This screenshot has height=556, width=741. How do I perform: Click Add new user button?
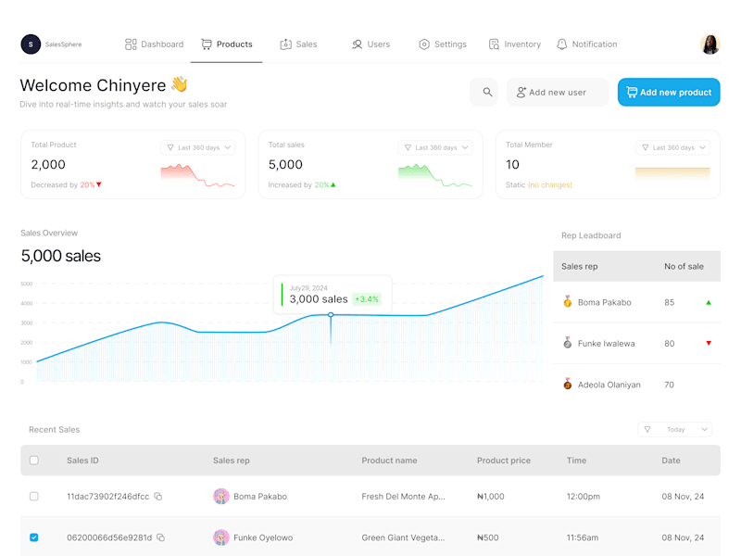click(x=558, y=92)
